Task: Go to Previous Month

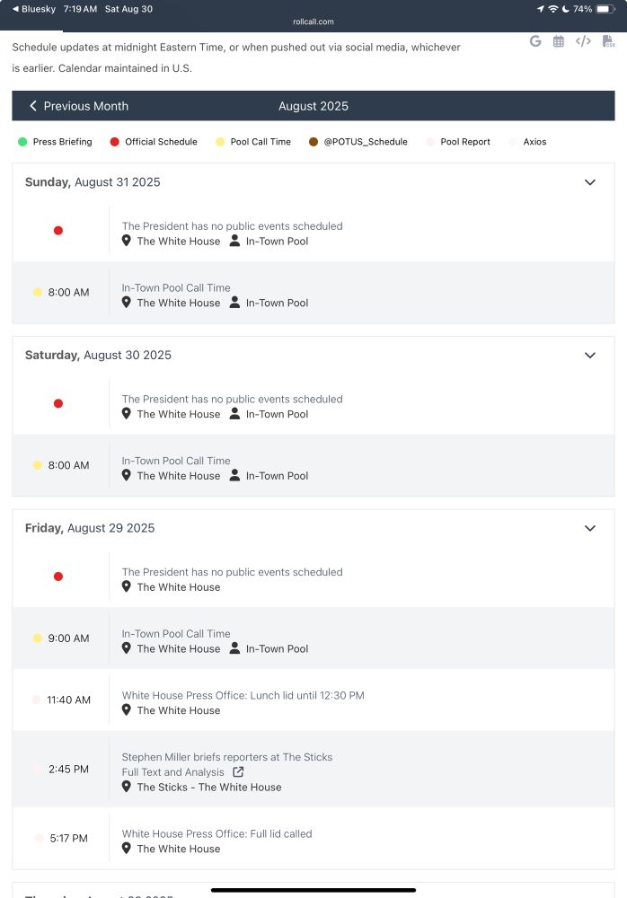Action: pos(79,106)
